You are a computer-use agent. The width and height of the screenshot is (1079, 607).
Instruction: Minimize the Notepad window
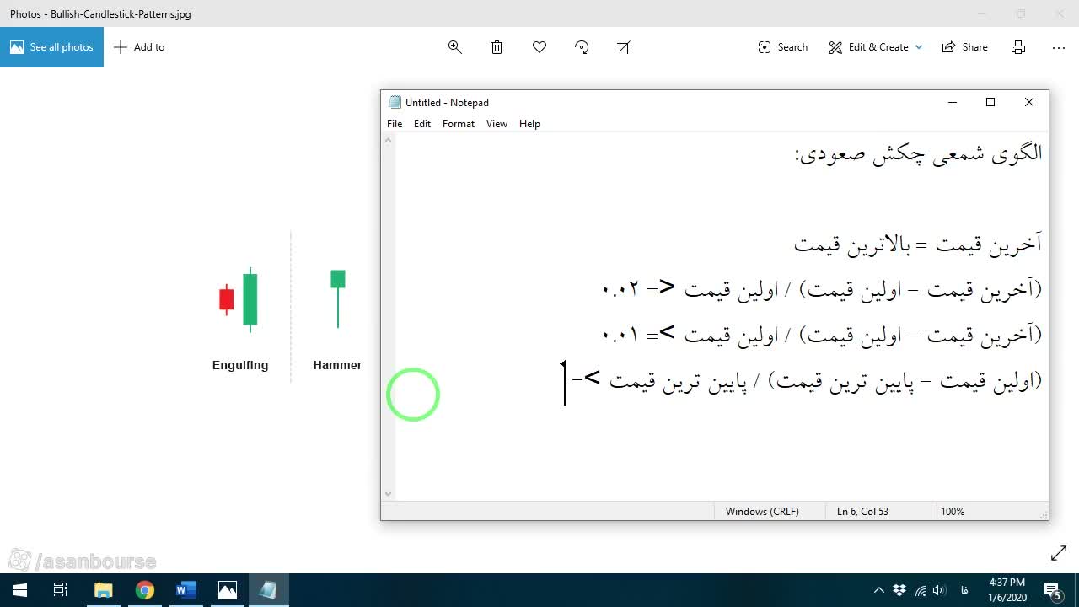coord(953,102)
